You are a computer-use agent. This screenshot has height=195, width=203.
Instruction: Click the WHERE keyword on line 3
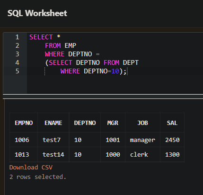click(55, 54)
